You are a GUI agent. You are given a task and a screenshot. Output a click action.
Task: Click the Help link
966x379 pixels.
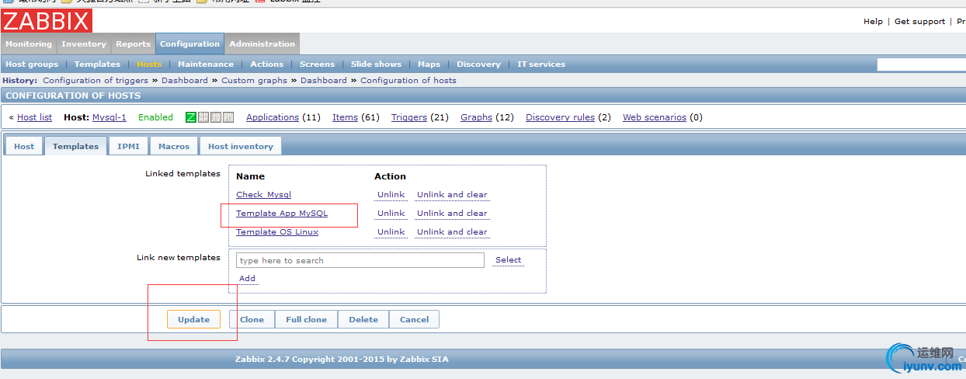click(x=873, y=22)
